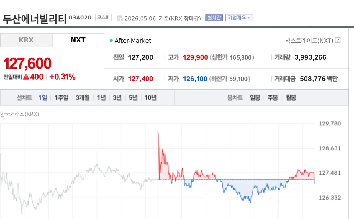Toggle the 실시간 real-time button
Image resolution: width=354 pixels, height=219 pixels.
[214, 18]
